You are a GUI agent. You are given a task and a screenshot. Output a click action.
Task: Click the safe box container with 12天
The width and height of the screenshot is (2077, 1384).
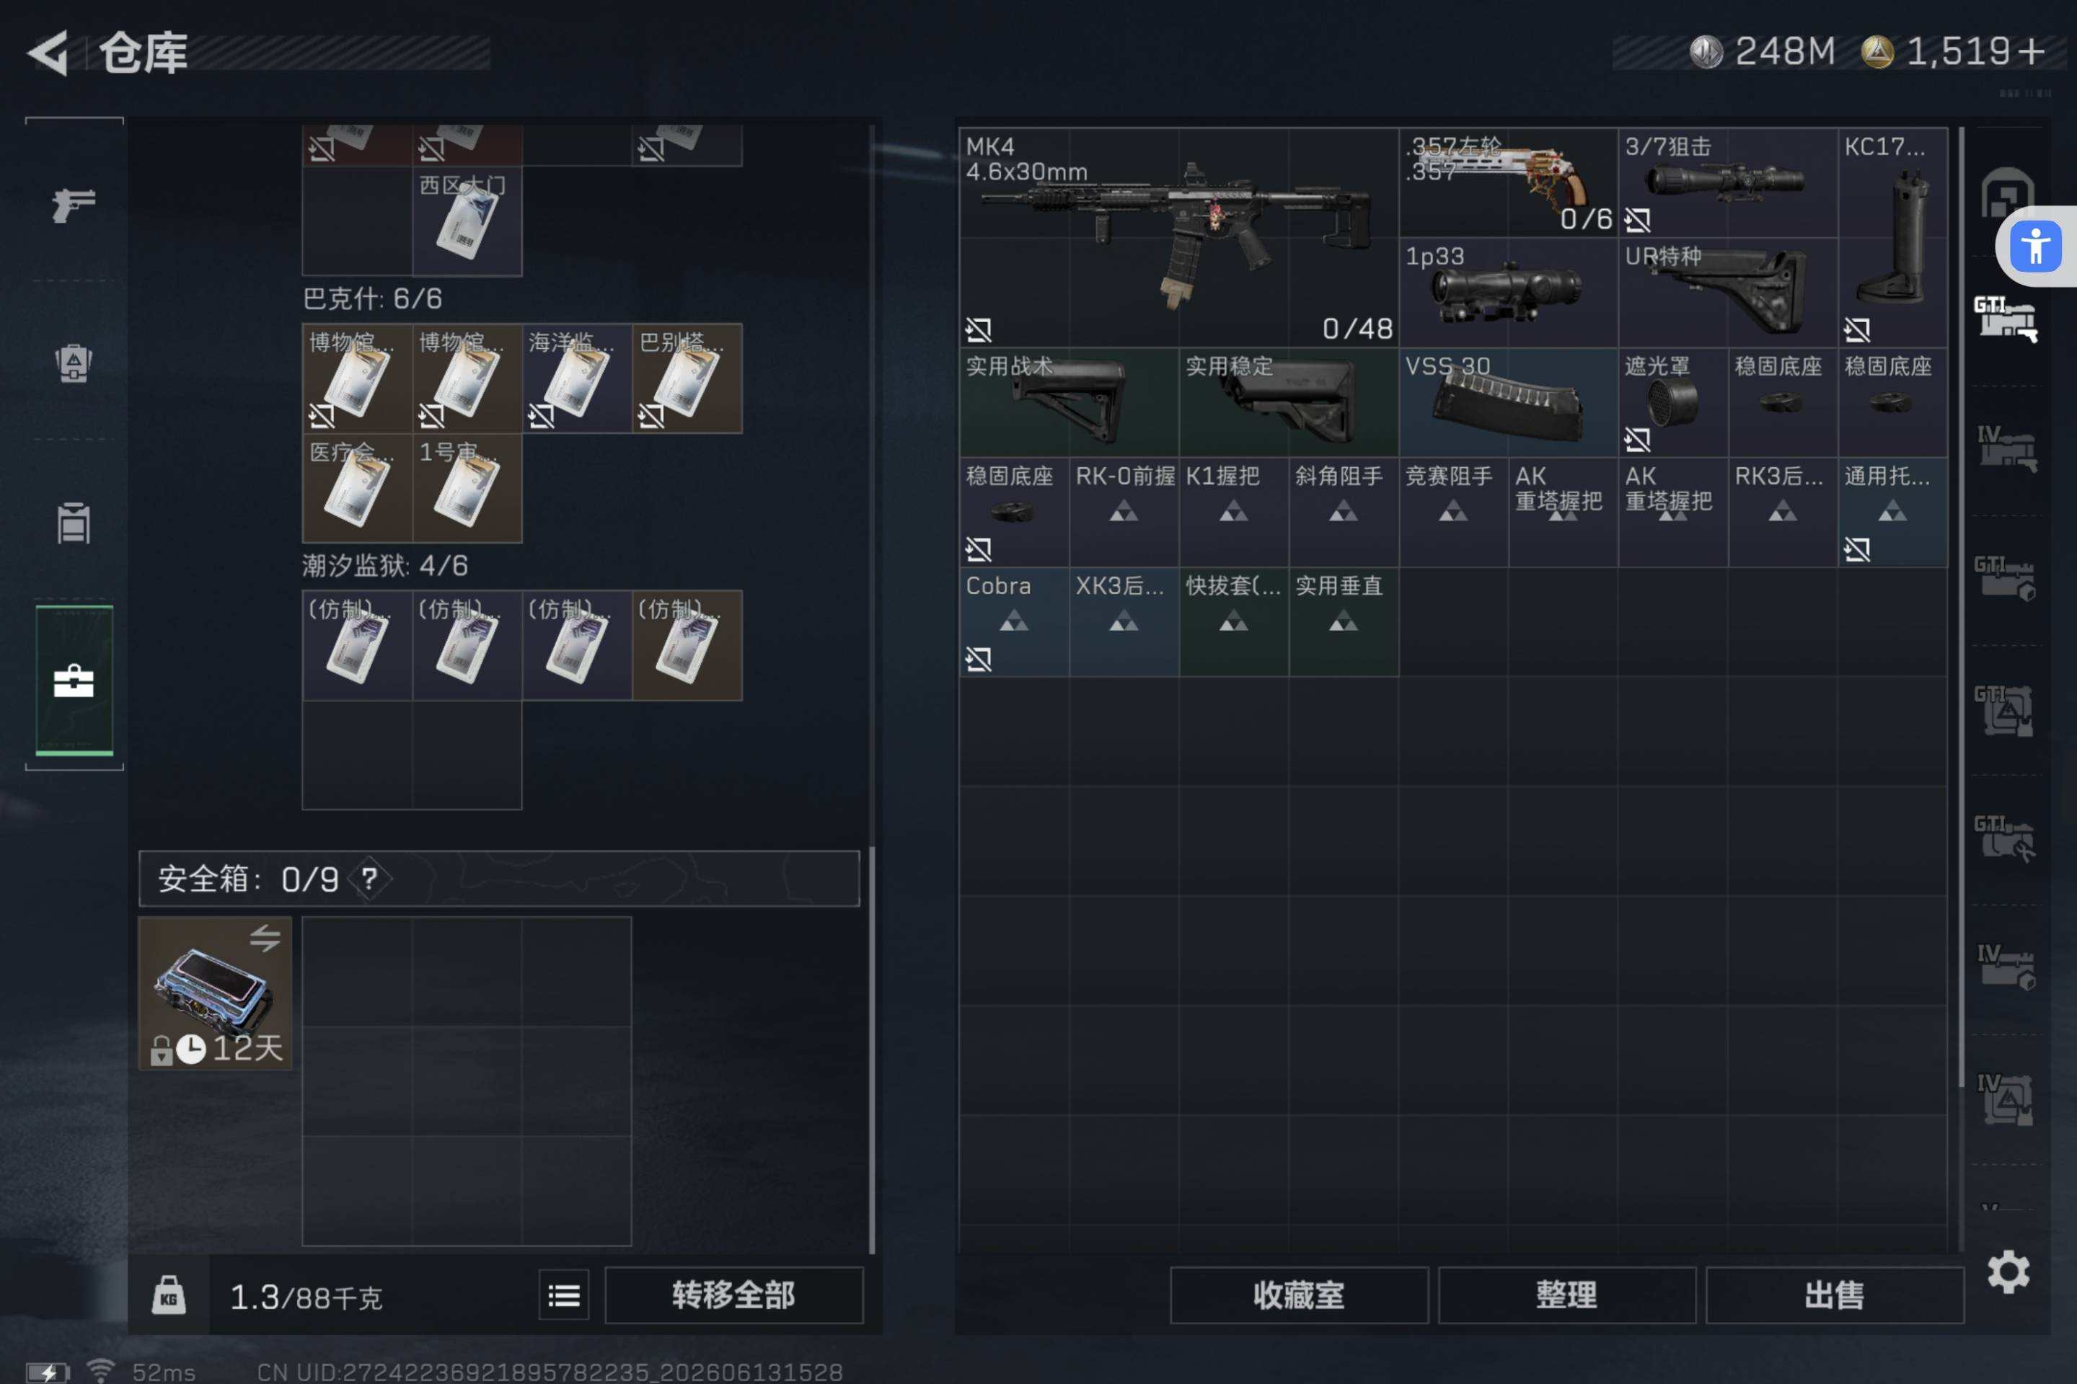click(x=215, y=994)
